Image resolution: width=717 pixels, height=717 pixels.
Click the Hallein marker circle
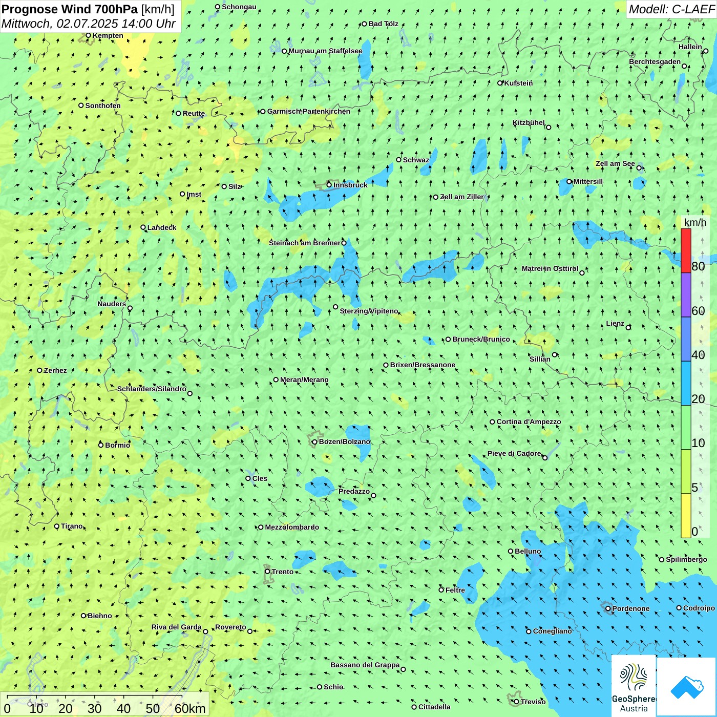(x=706, y=51)
